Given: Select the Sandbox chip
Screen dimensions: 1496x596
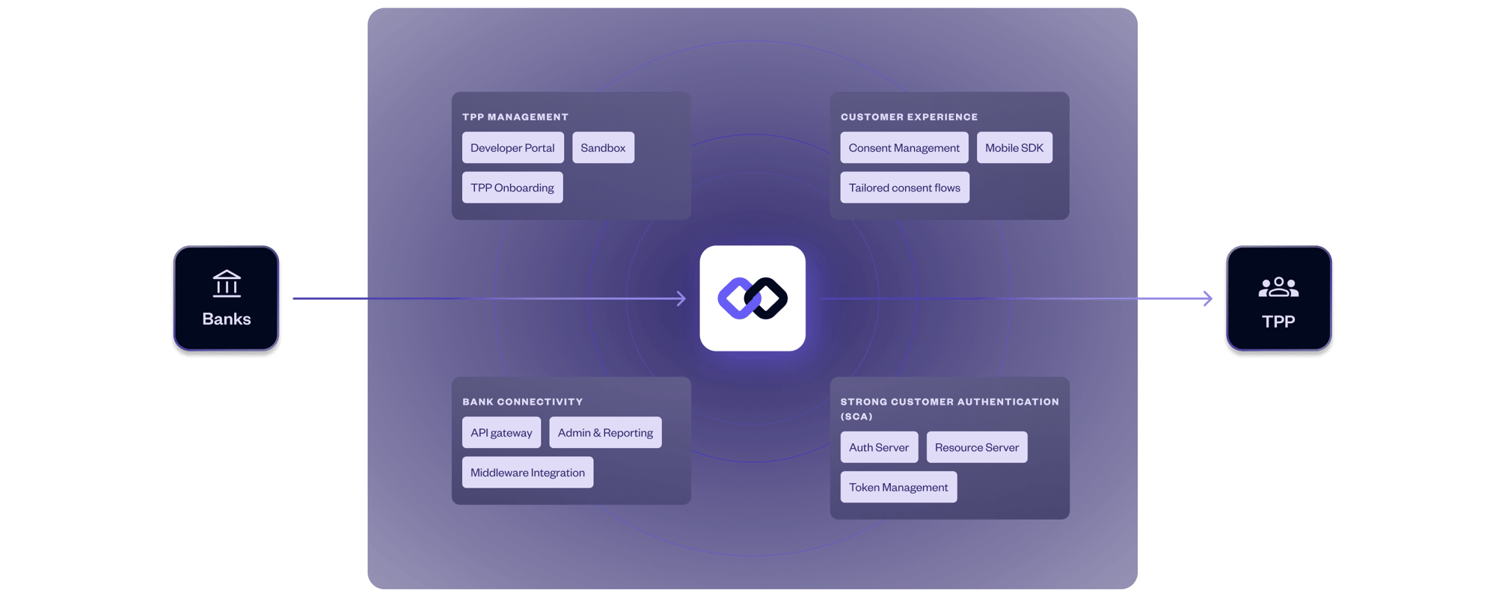Looking at the screenshot, I should (x=603, y=147).
